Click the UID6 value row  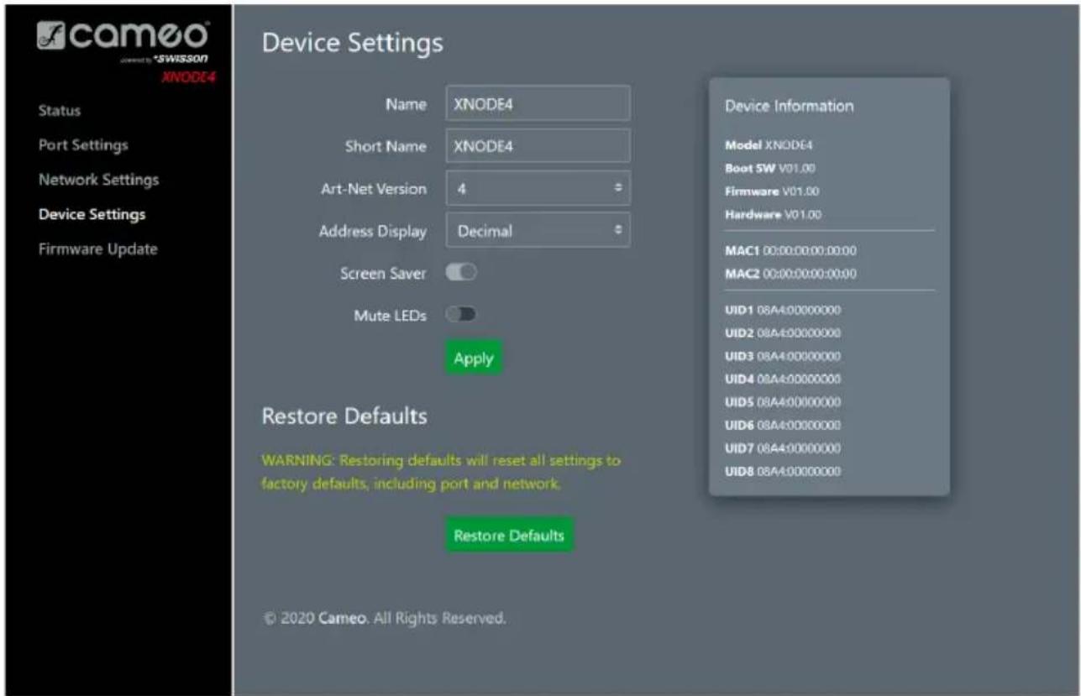coord(783,425)
